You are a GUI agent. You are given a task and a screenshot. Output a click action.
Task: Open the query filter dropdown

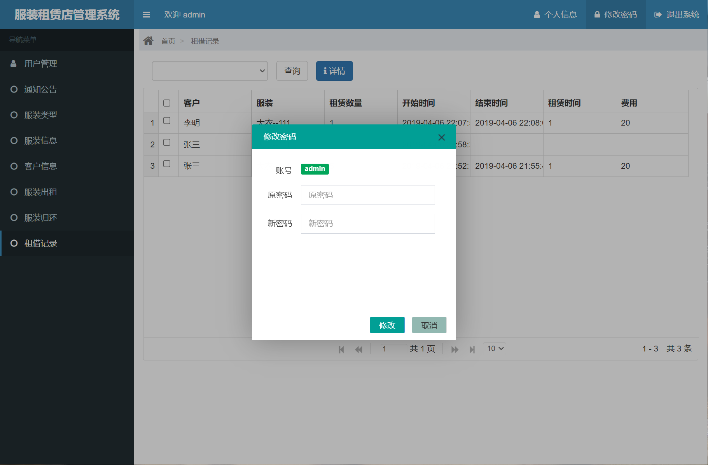pyautogui.click(x=210, y=71)
